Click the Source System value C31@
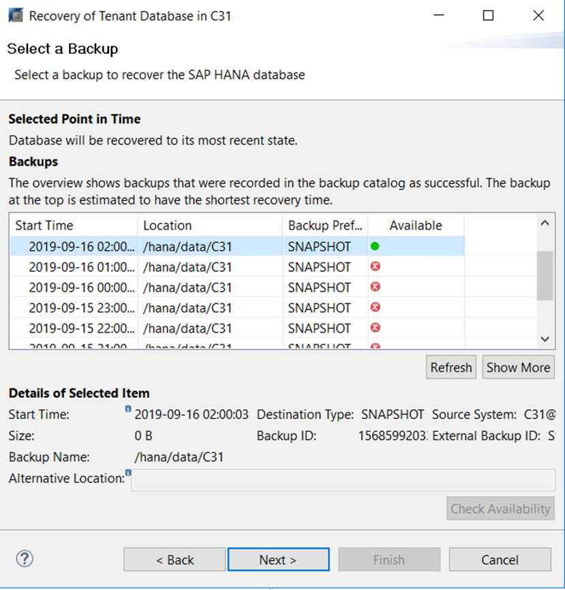 click(540, 414)
